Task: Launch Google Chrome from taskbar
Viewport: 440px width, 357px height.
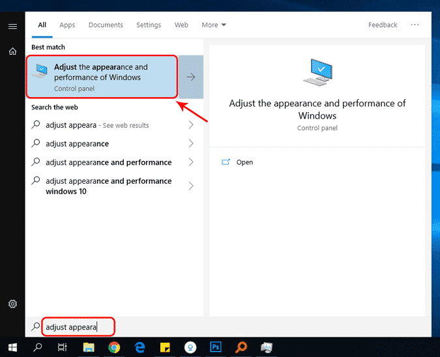Action: click(x=114, y=347)
